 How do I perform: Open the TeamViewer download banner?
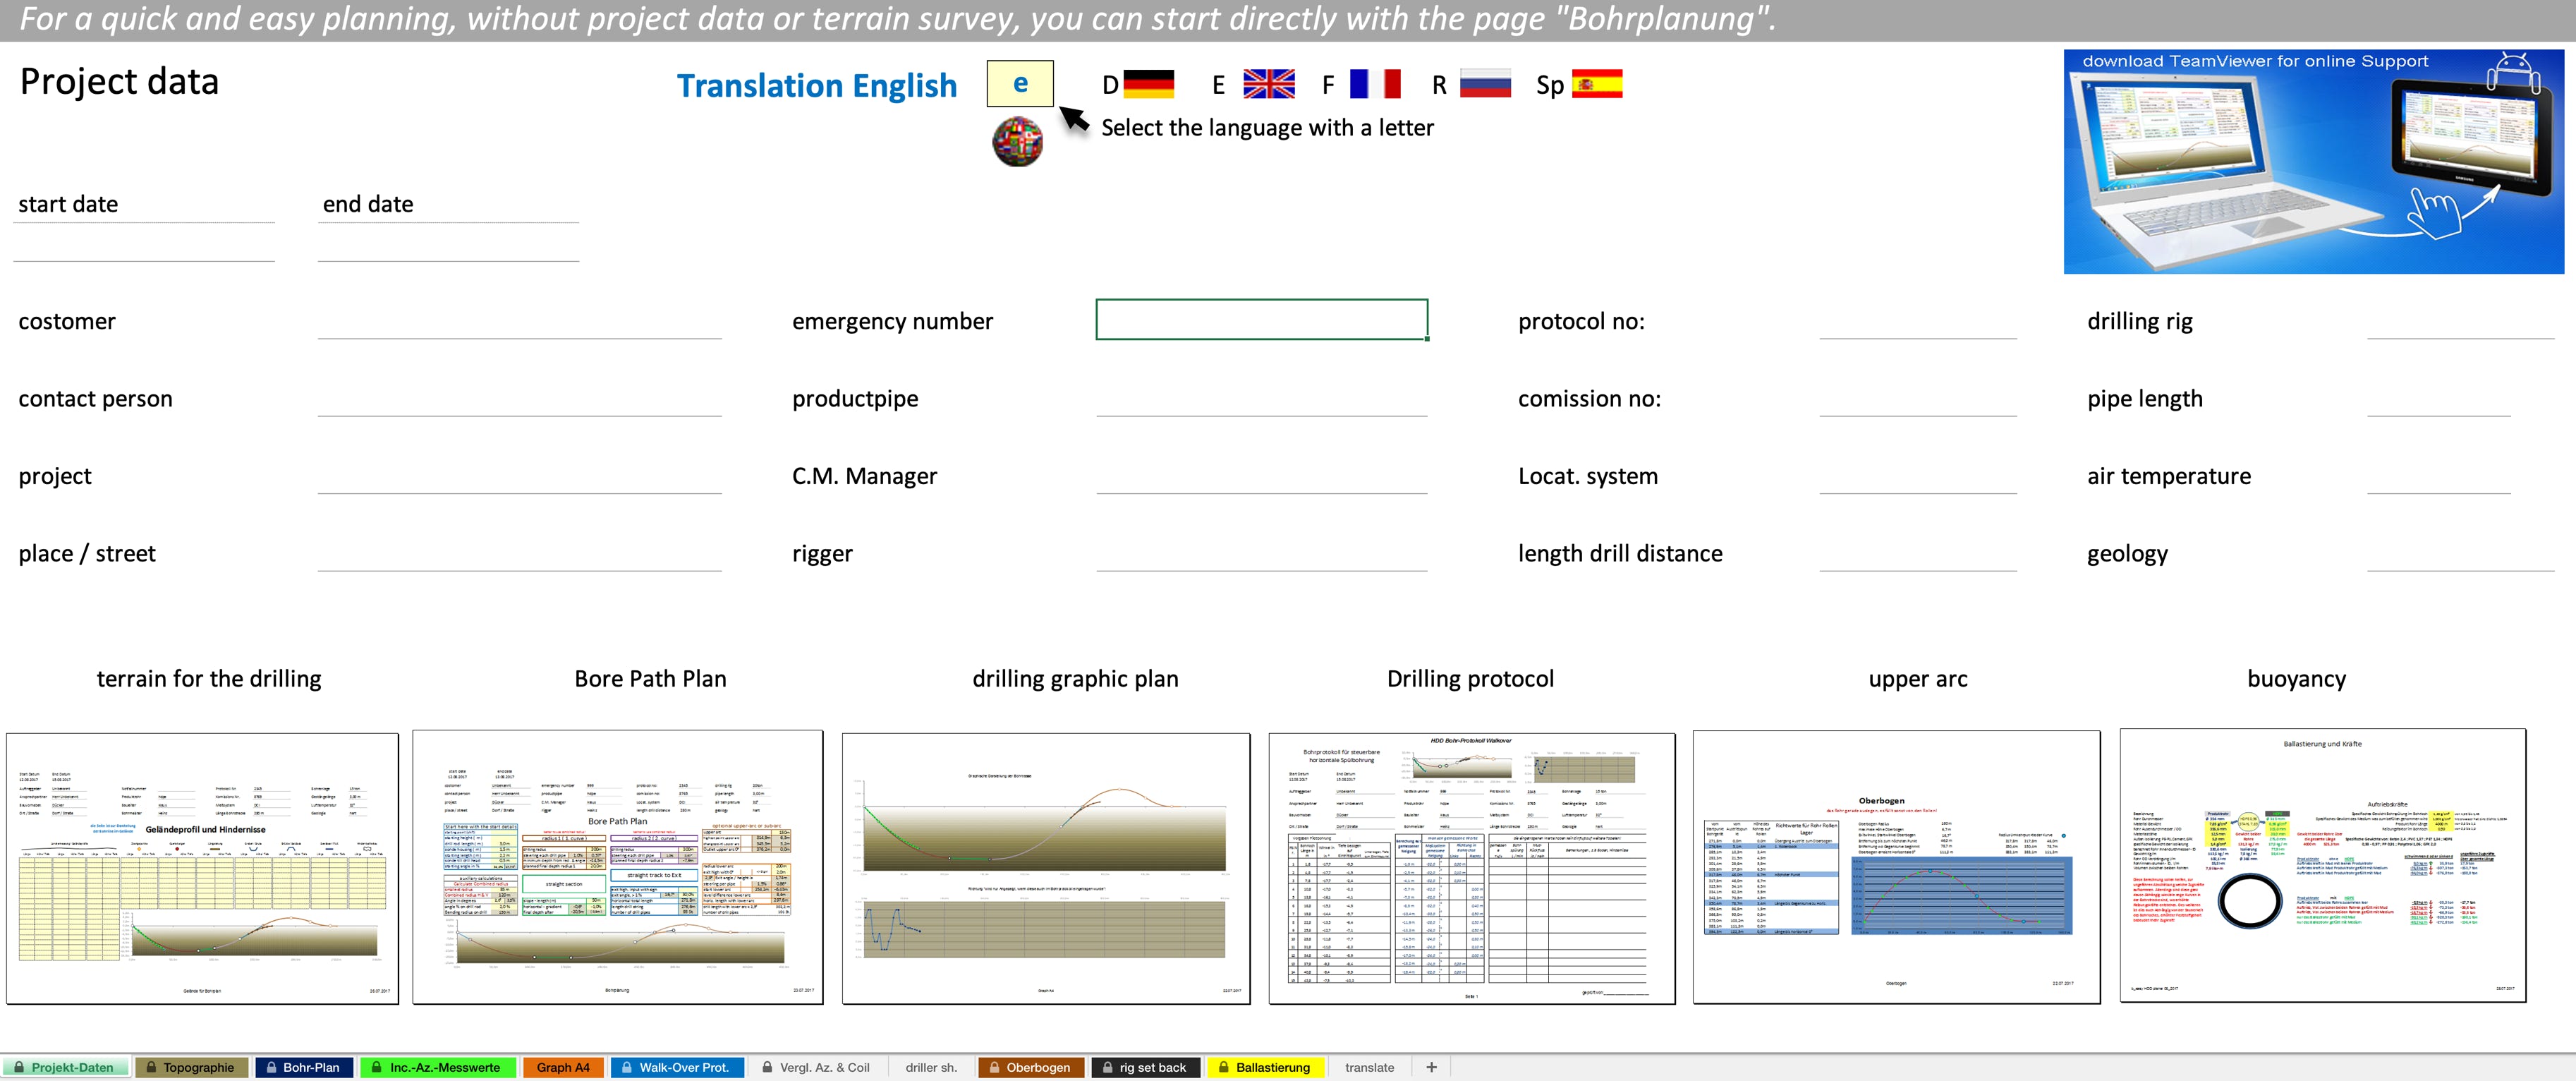(2312, 162)
